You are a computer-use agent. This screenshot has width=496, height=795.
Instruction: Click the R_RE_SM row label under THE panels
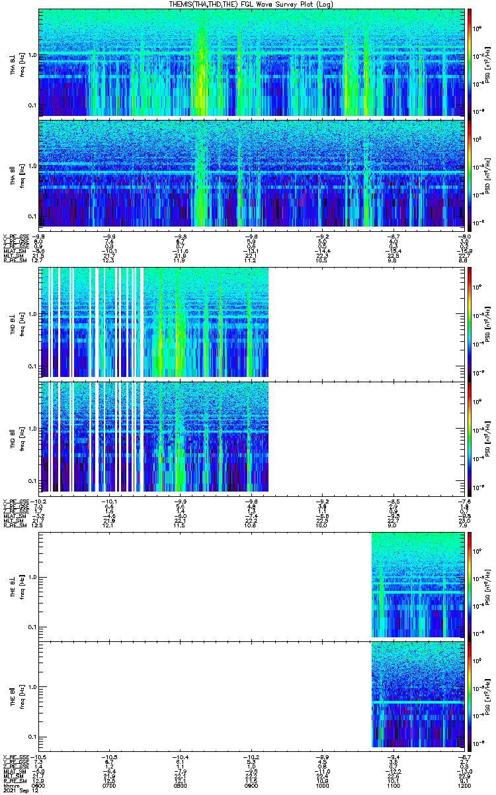click(x=15, y=782)
